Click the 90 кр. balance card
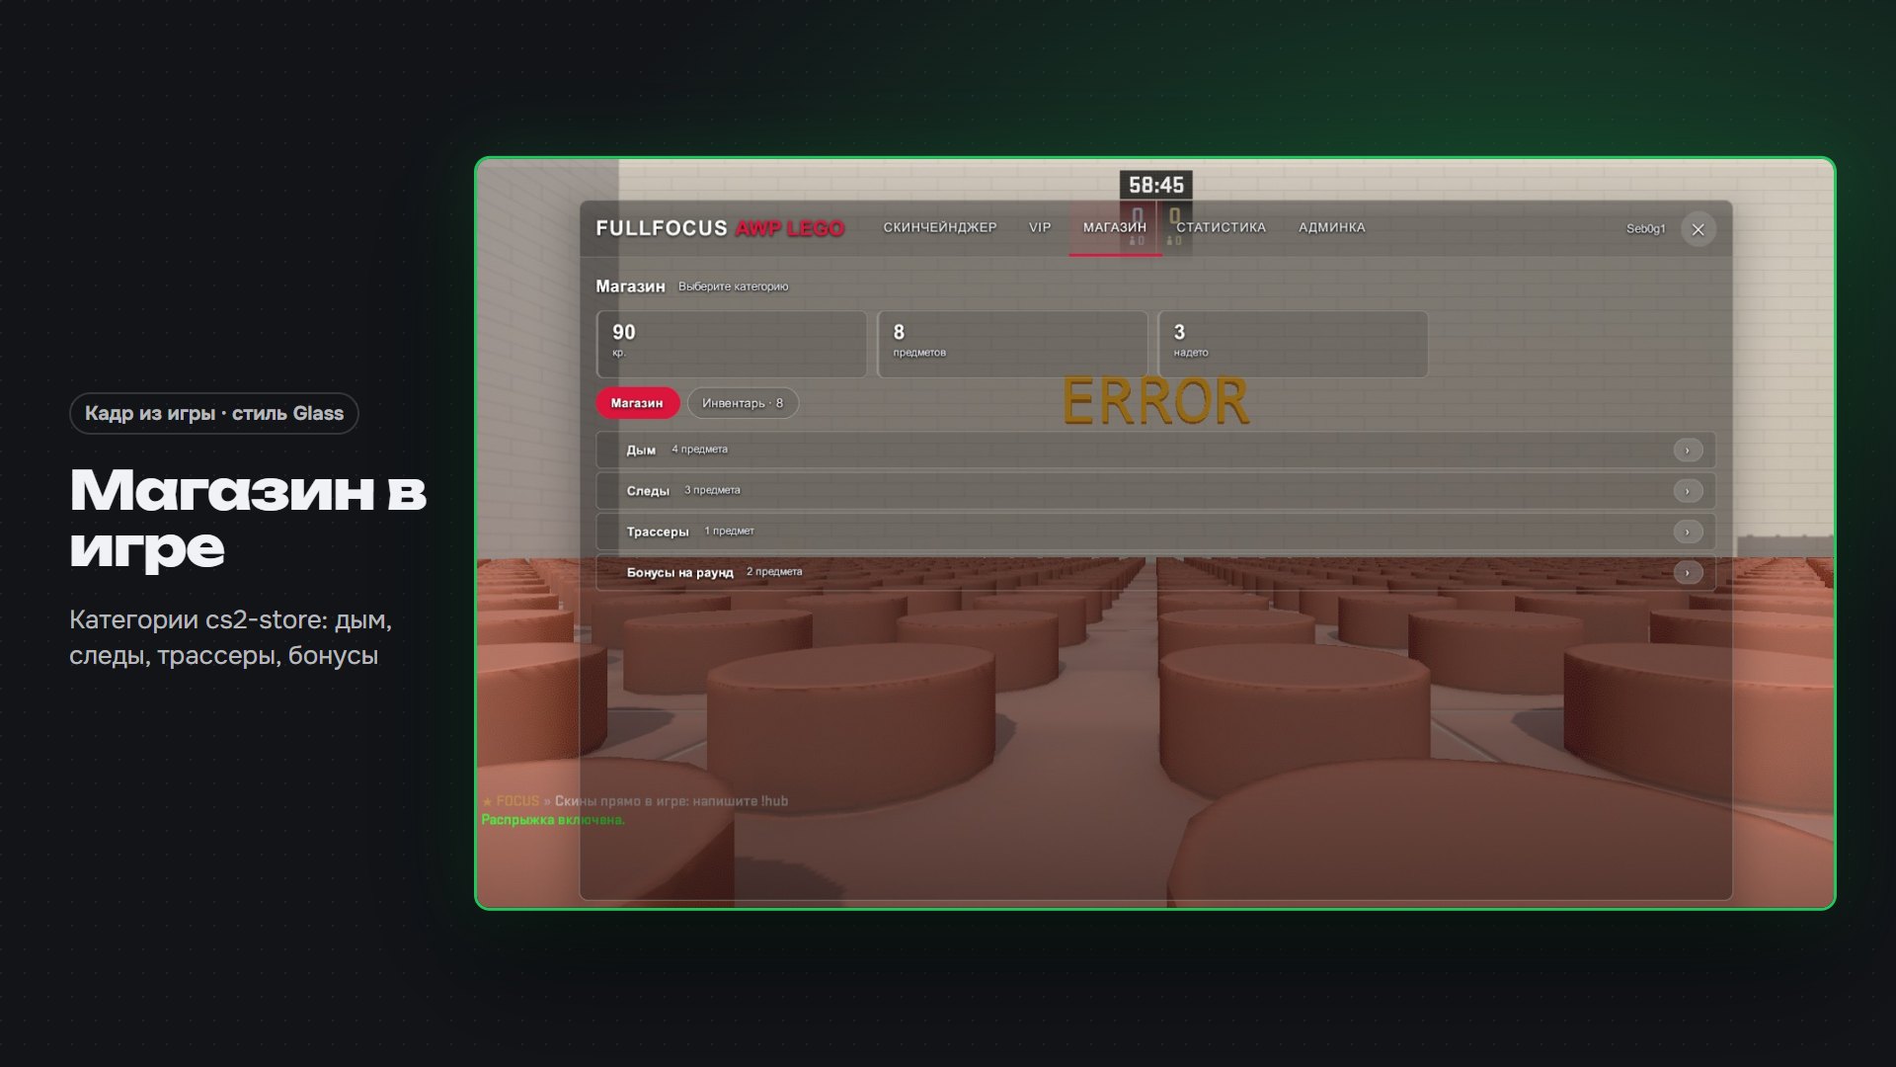 pyautogui.click(x=732, y=344)
